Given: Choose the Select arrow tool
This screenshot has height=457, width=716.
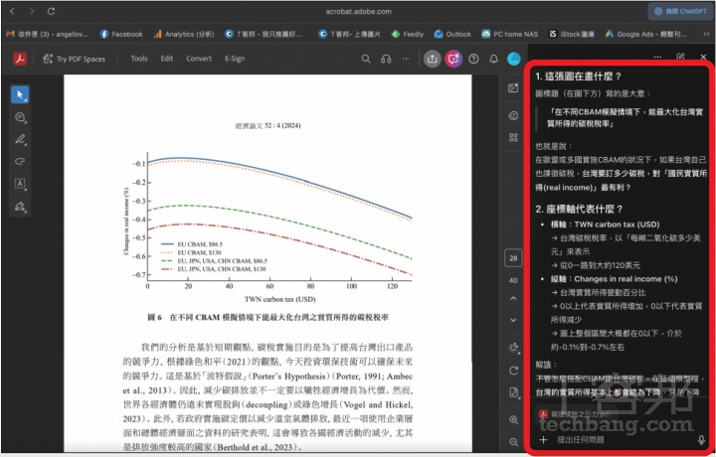Looking at the screenshot, I should pyautogui.click(x=20, y=94).
